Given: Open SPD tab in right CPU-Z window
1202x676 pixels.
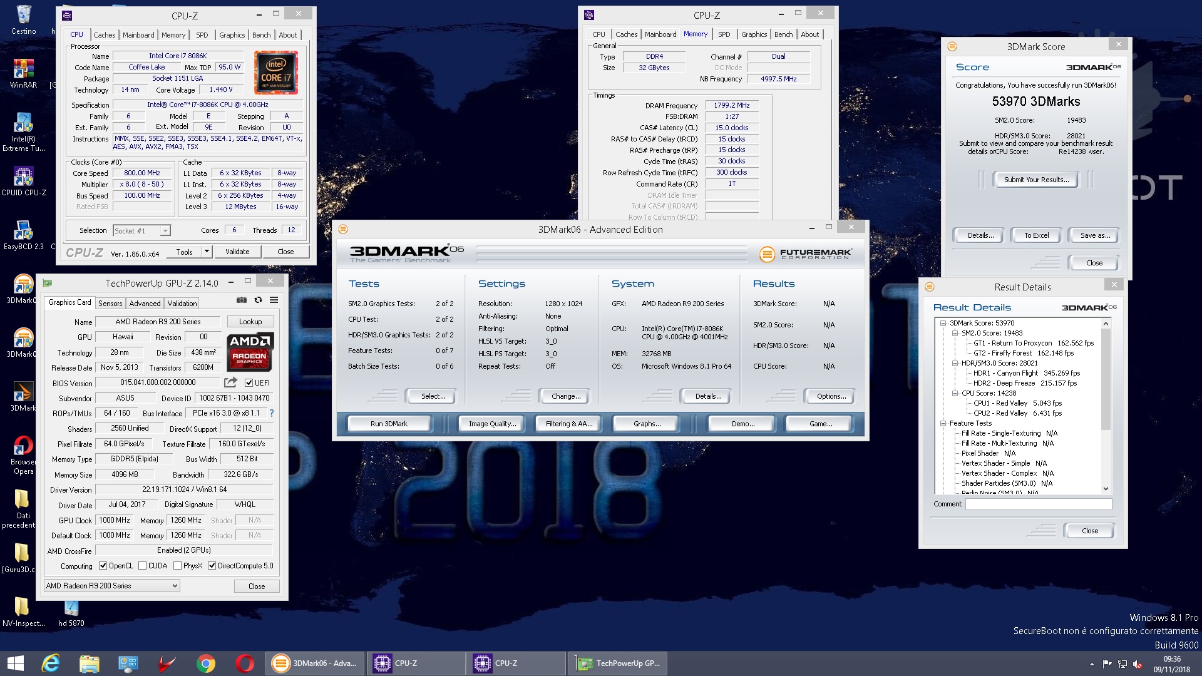Looking at the screenshot, I should (x=724, y=34).
